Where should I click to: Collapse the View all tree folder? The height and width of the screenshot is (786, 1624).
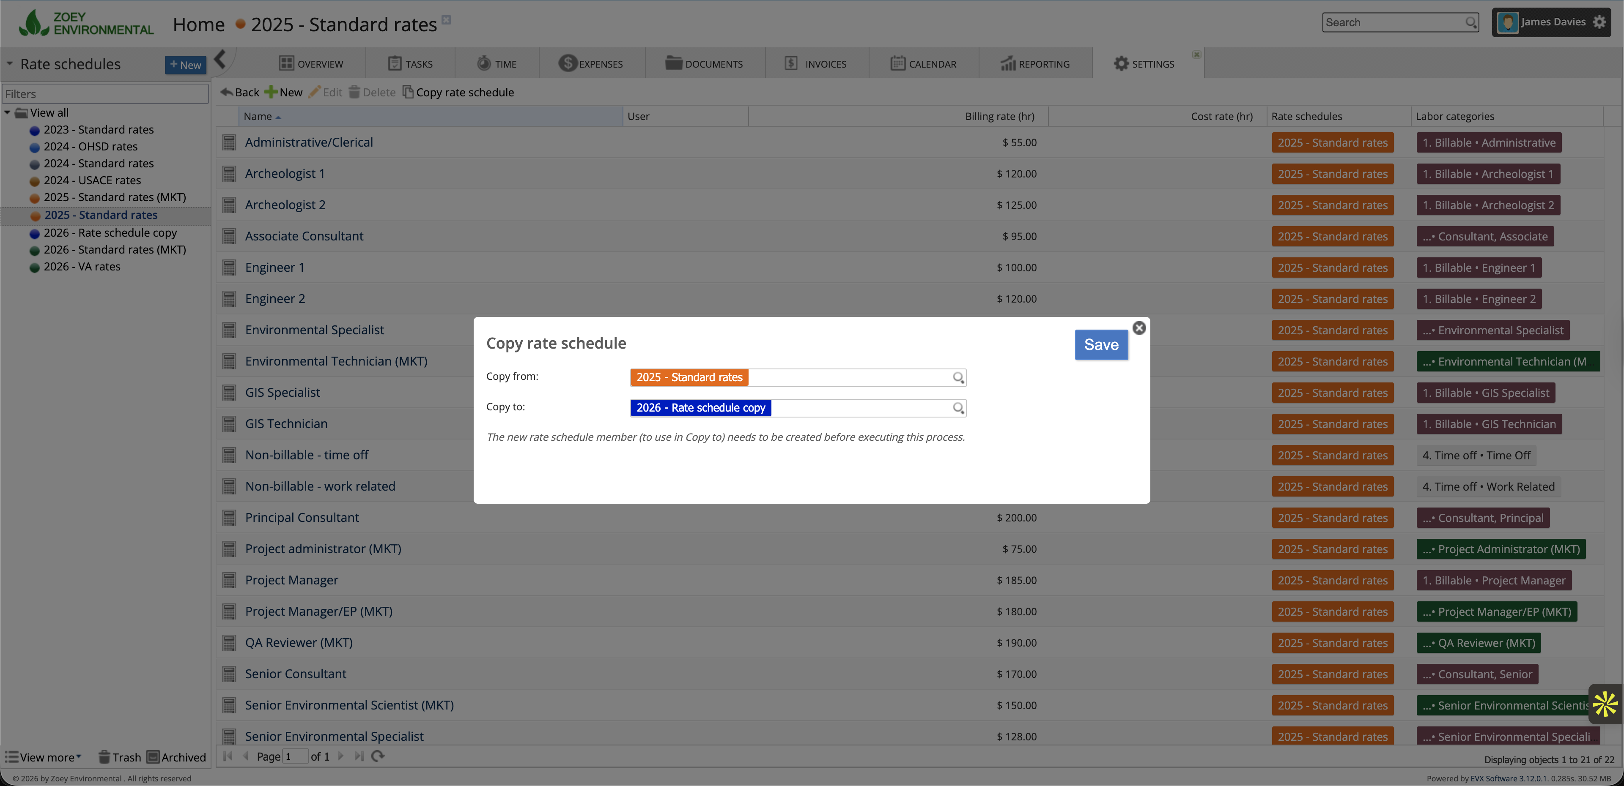[7, 113]
